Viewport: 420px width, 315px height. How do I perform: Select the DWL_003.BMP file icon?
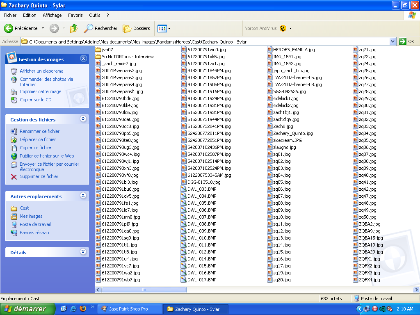pyautogui.click(x=184, y=189)
